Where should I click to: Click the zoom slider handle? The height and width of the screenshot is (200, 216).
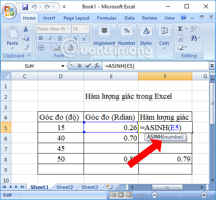tap(180, 195)
